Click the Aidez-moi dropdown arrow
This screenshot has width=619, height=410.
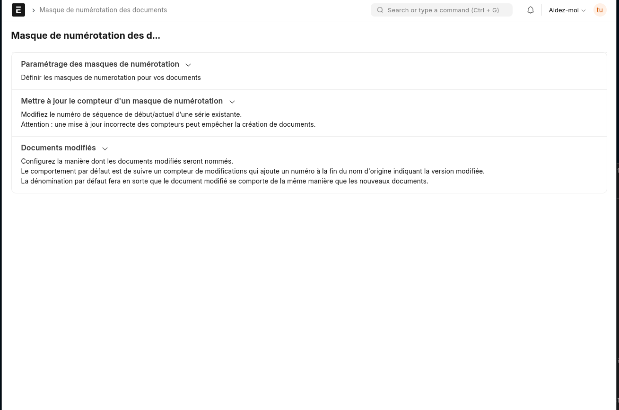coord(584,10)
